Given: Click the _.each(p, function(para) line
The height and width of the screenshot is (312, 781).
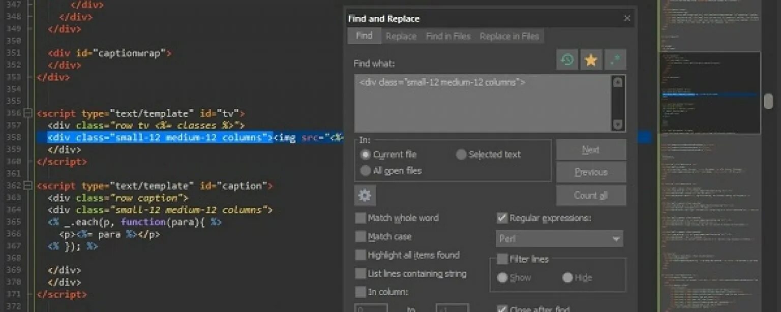Looking at the screenshot, I should (x=135, y=222).
